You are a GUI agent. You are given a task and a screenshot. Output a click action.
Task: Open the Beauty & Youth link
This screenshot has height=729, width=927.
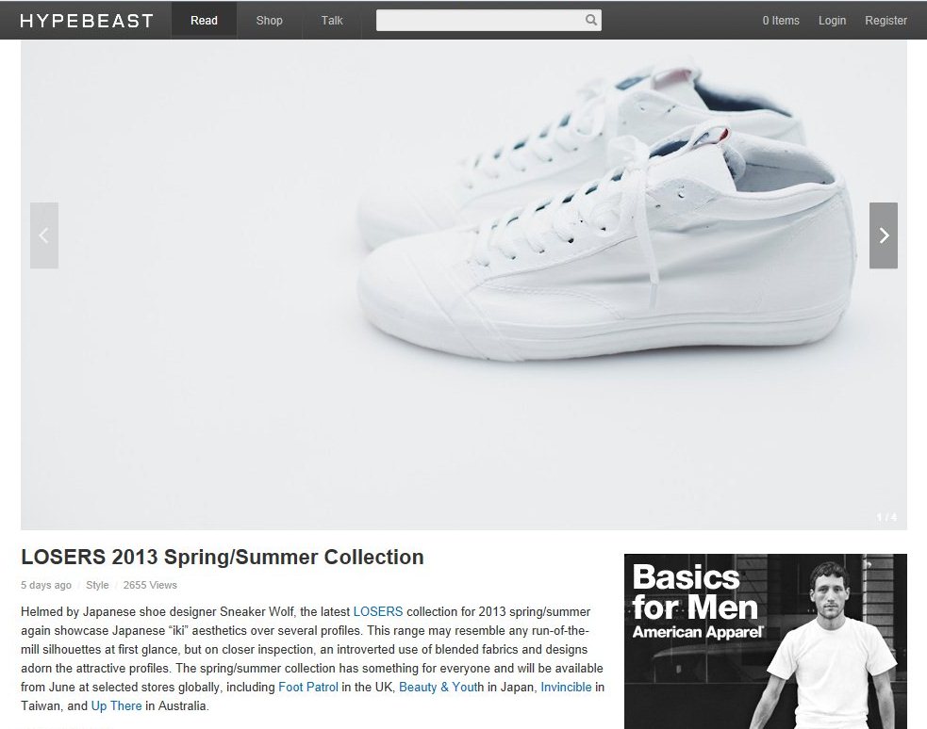441,688
